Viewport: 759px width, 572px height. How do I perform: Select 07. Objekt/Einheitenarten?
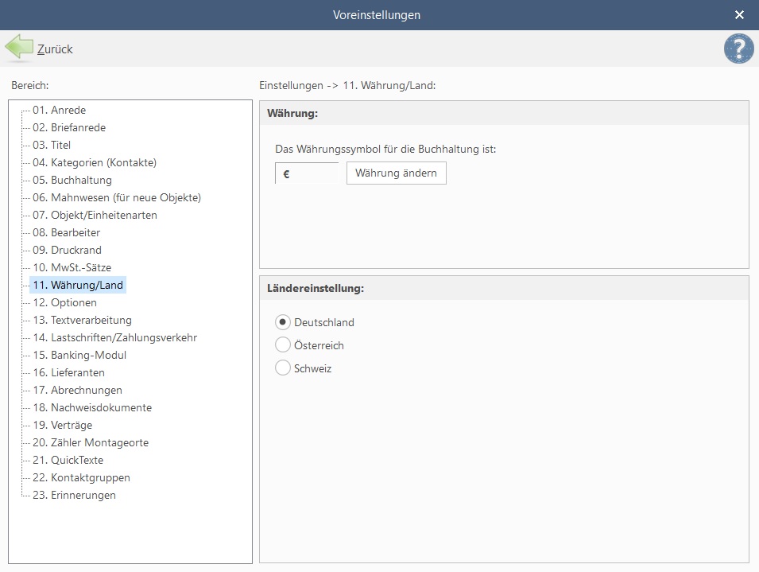click(x=95, y=215)
